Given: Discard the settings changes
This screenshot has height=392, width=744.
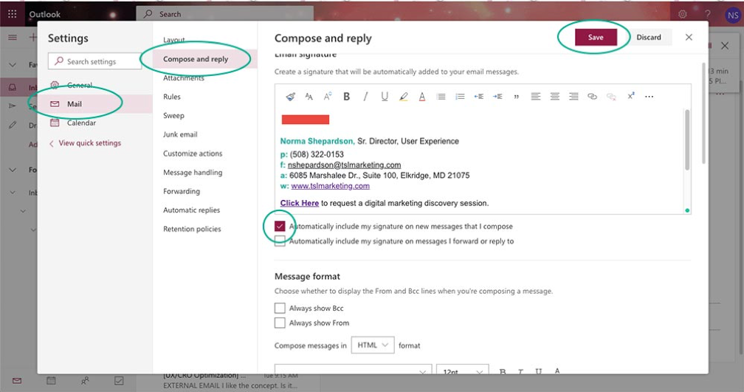Looking at the screenshot, I should pos(649,37).
